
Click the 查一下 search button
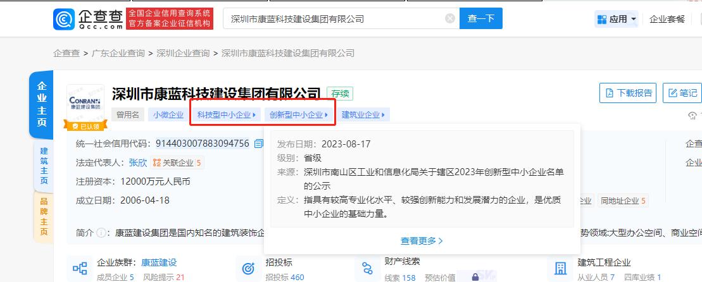click(480, 19)
